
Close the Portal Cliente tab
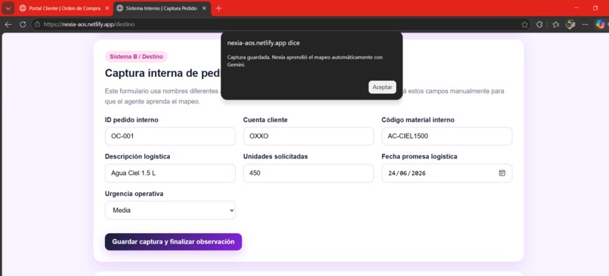(107, 8)
